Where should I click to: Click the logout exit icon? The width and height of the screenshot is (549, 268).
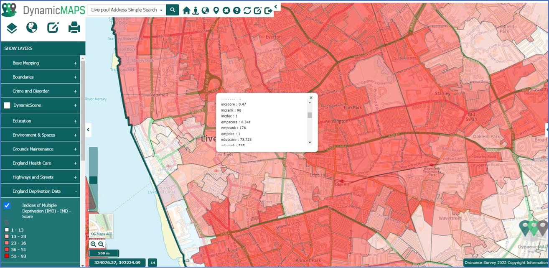[x=268, y=10]
